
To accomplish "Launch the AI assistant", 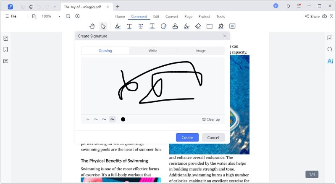I will [x=330, y=61].
